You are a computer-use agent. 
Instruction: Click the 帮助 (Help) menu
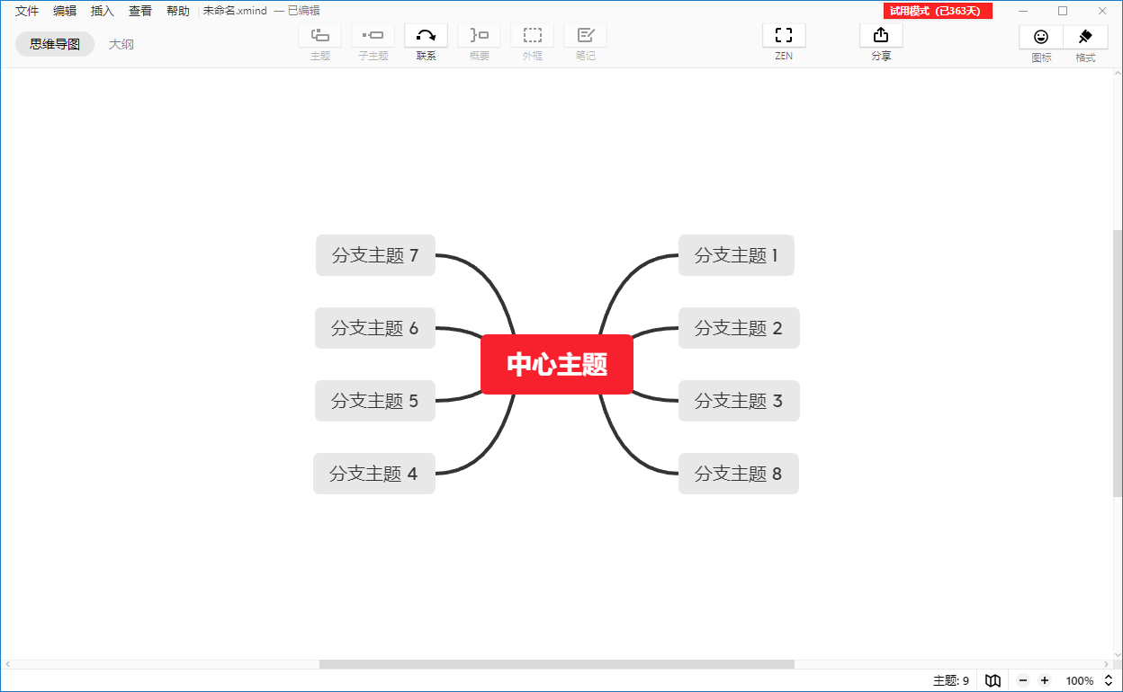point(176,11)
